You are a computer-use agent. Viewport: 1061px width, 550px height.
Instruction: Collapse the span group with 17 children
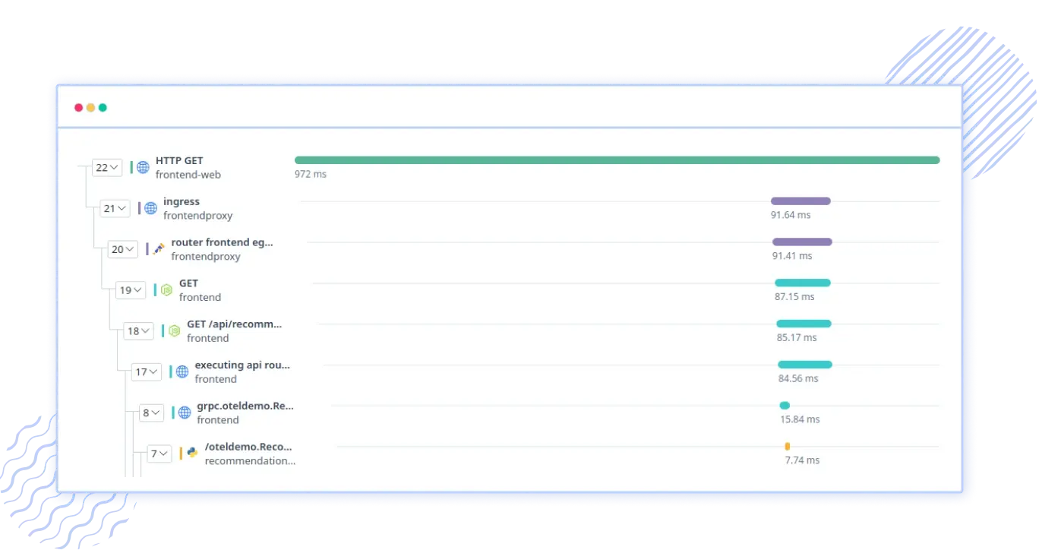[x=147, y=371]
